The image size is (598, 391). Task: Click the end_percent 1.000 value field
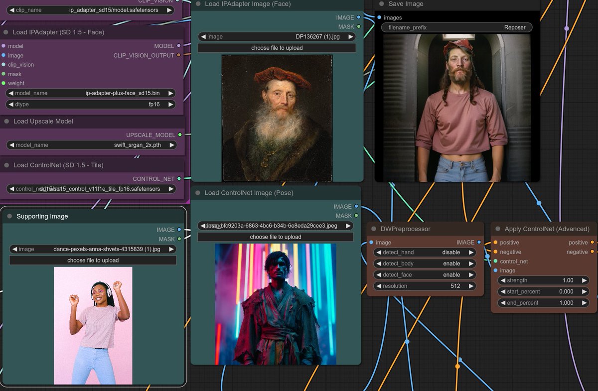click(544, 303)
